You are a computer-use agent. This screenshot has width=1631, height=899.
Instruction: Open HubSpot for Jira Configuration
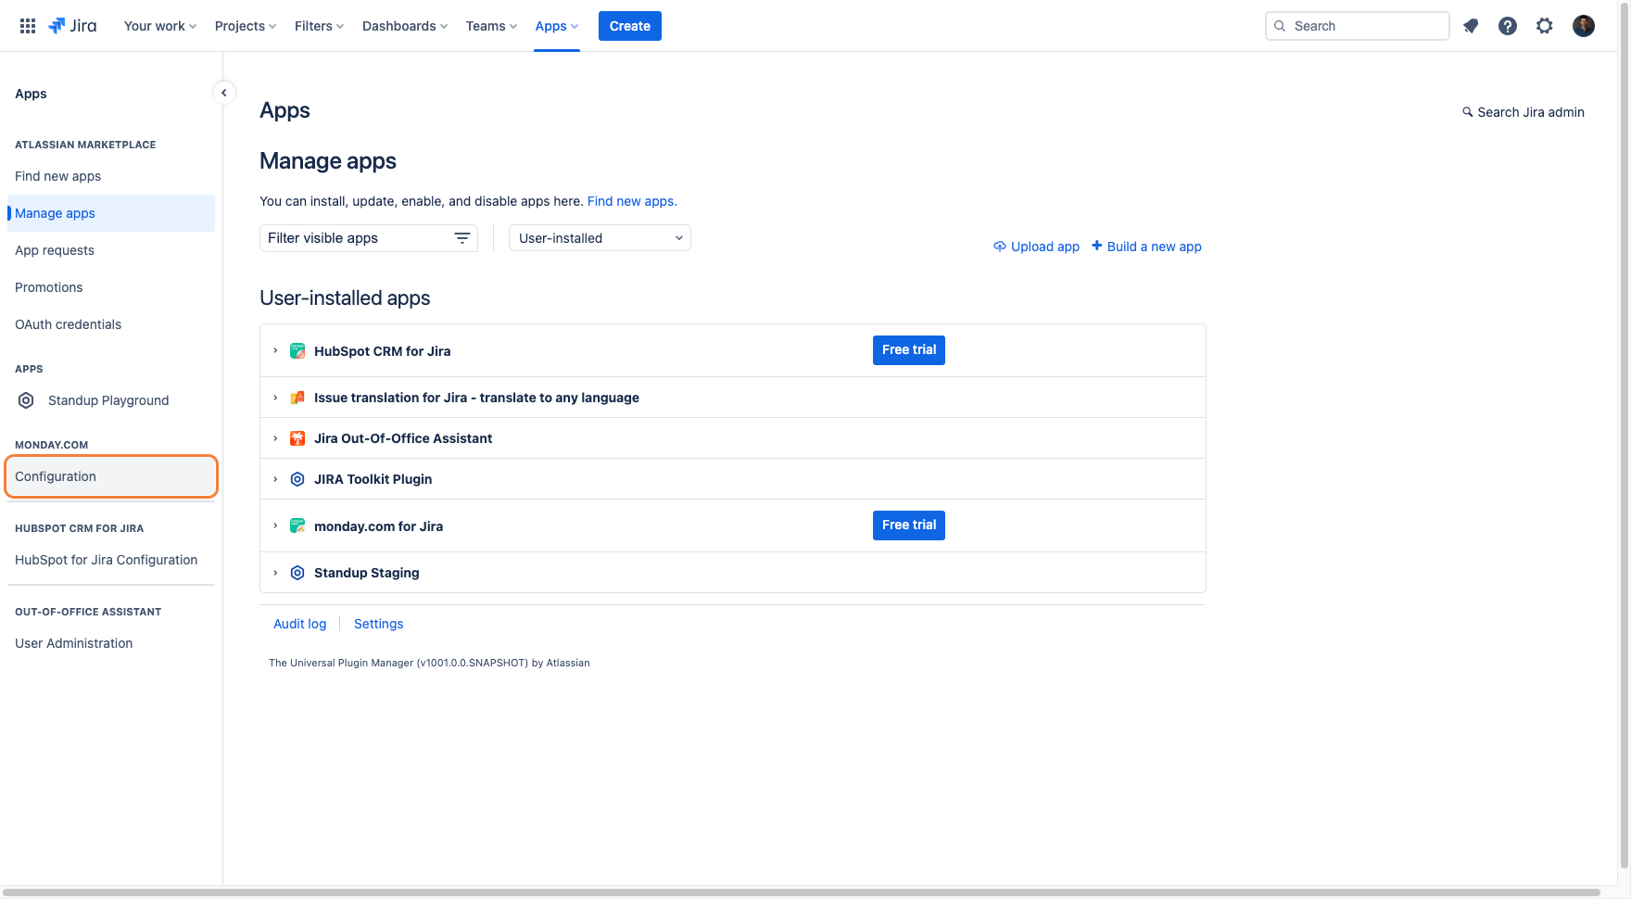click(111, 560)
